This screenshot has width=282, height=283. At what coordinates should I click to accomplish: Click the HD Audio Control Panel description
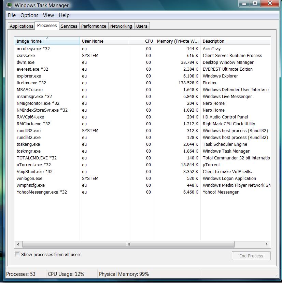tap(225, 117)
